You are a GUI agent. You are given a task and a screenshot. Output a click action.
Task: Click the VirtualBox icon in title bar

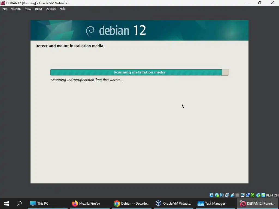[x=3, y=3]
